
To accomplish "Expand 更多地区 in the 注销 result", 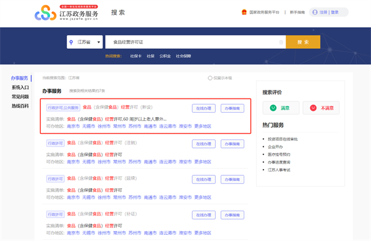I will click(x=203, y=162).
